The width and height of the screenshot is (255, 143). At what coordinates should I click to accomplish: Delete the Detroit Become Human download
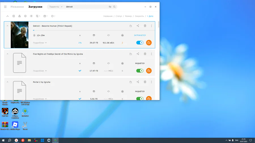(x=145, y=26)
